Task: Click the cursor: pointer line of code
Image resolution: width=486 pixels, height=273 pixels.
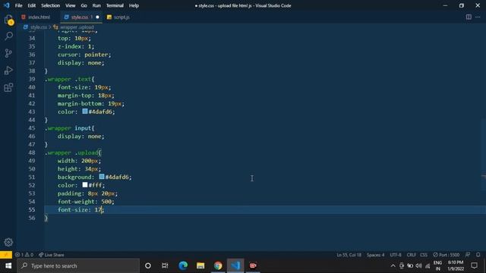Action: click(x=84, y=55)
